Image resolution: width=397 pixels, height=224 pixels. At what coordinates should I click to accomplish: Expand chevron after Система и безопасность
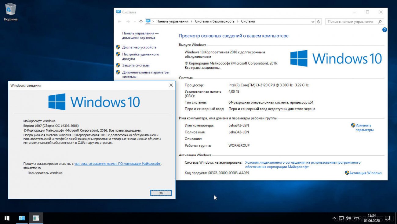click(x=238, y=21)
